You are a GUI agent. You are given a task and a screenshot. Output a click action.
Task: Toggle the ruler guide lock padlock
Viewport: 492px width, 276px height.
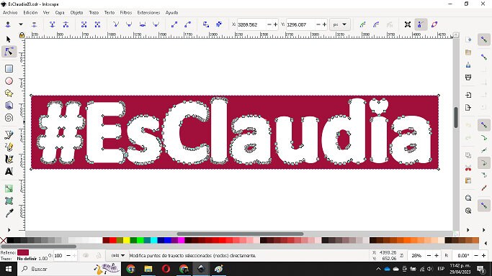click(x=22, y=35)
